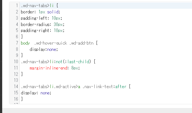
Task: Click the empty line 13 in editor
Action: click(106, 80)
